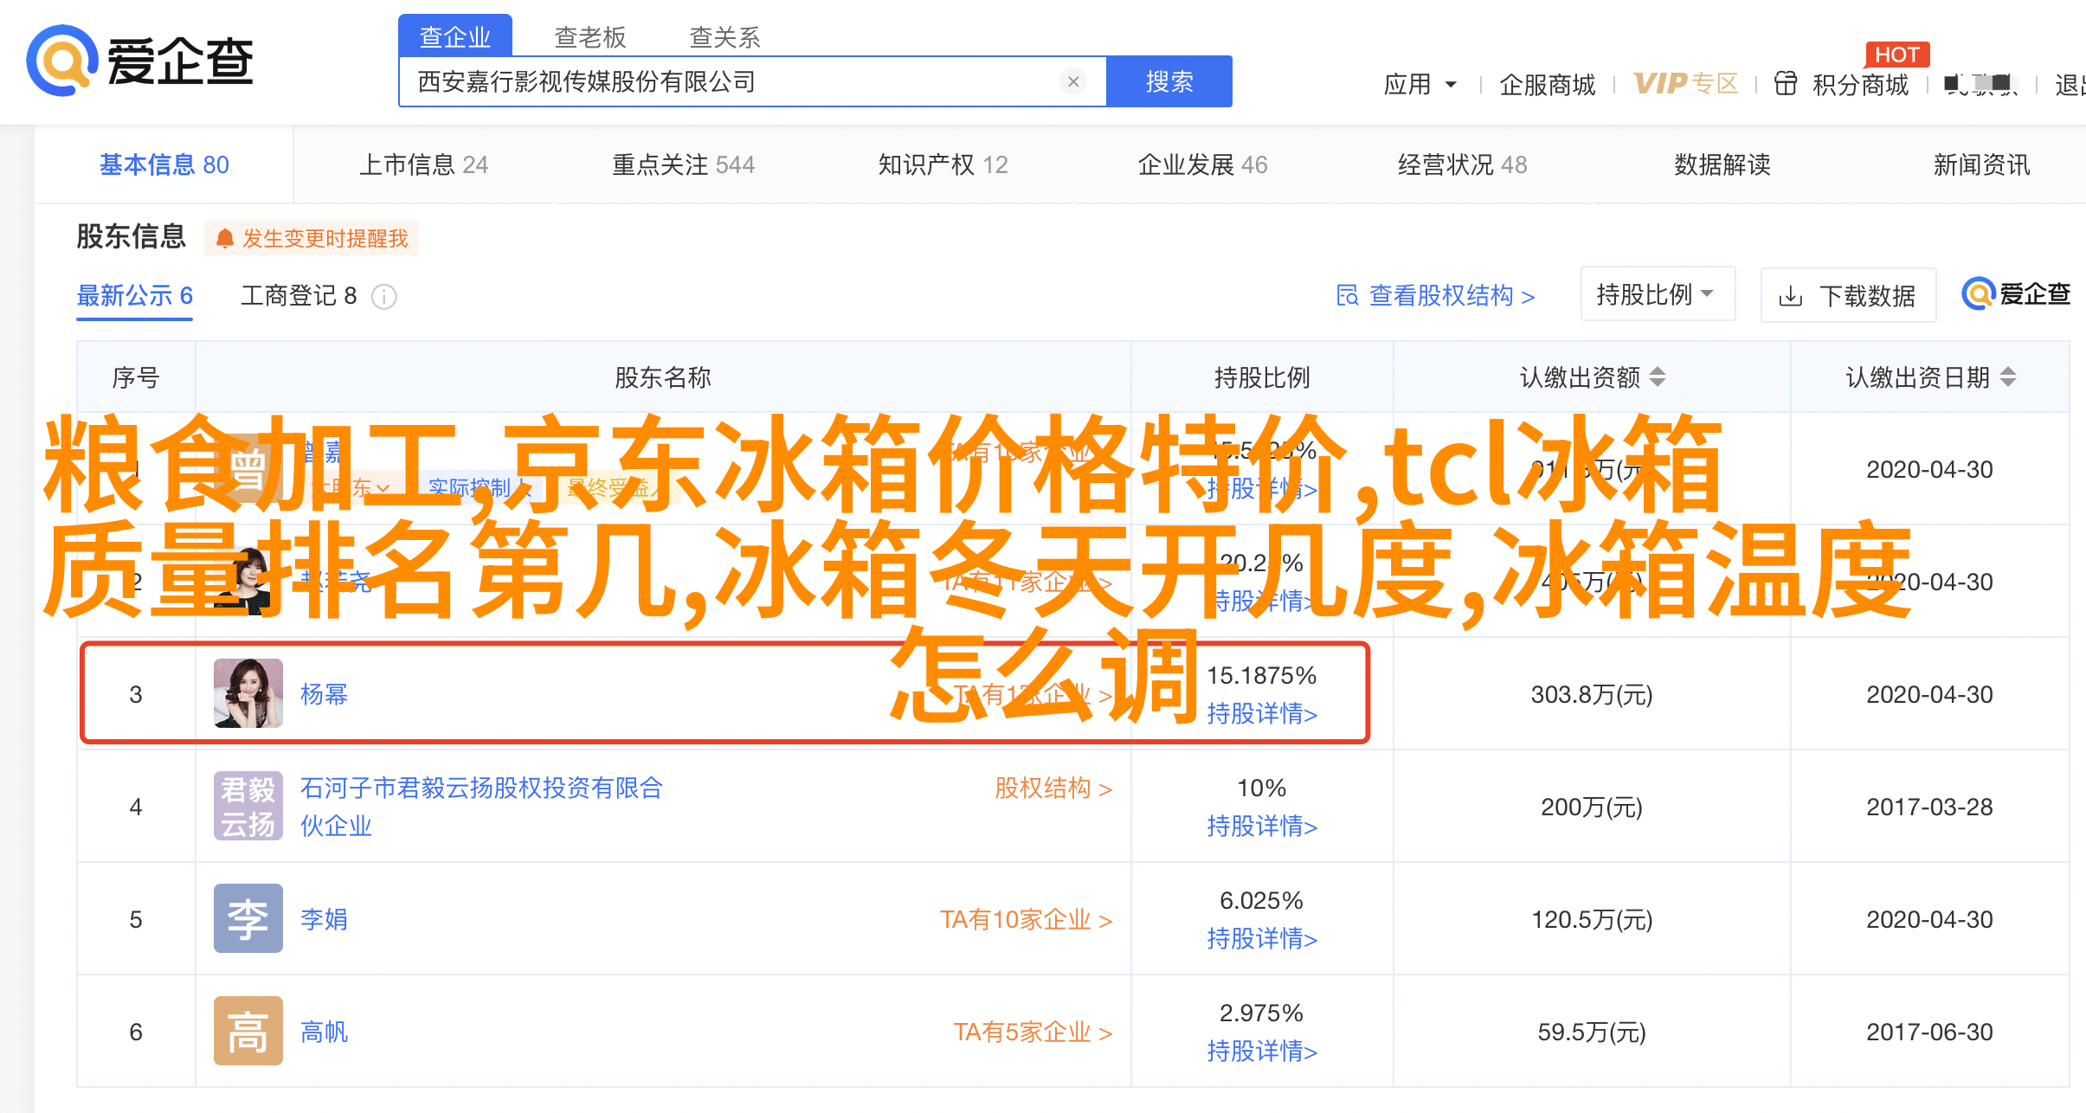Open shareholder 李娟 name link
Viewport: 2086px width, 1113px height.
coord(324,919)
